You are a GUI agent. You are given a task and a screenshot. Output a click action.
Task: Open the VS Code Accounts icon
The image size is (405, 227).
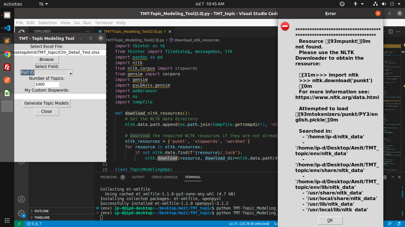click(21, 199)
